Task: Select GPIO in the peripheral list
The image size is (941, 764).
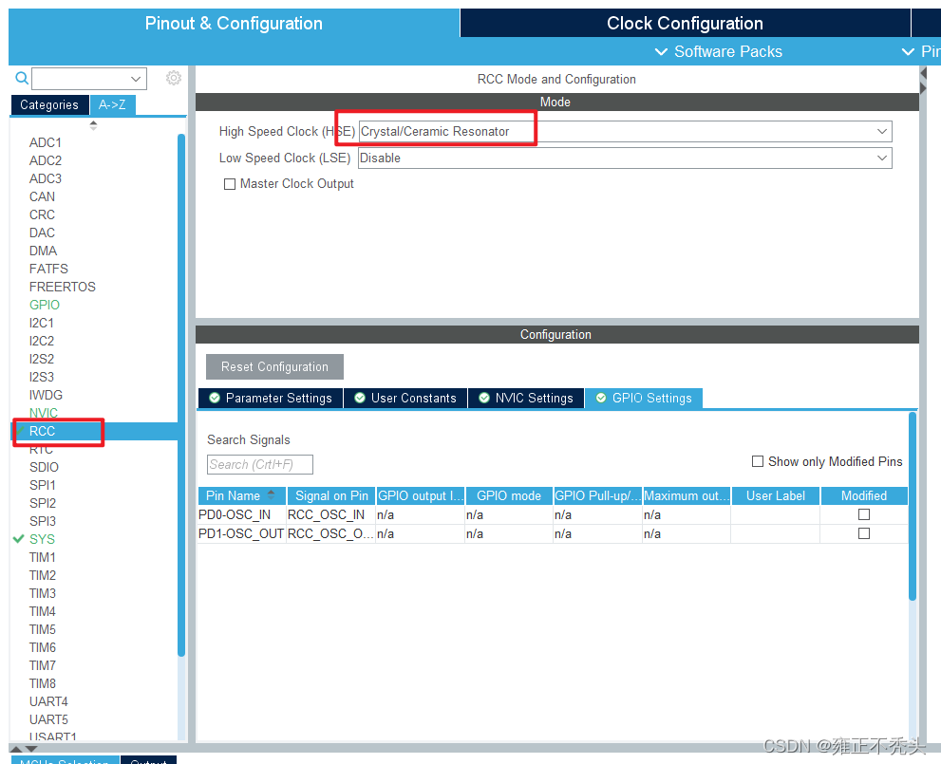Action: pyautogui.click(x=45, y=305)
